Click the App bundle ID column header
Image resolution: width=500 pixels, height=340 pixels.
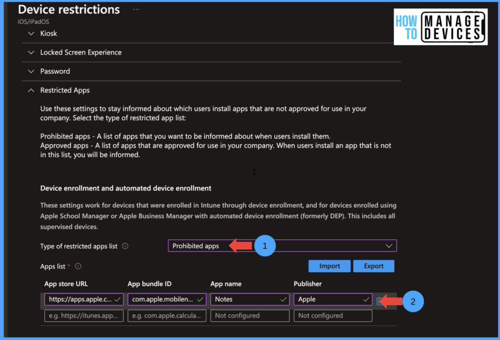(149, 284)
